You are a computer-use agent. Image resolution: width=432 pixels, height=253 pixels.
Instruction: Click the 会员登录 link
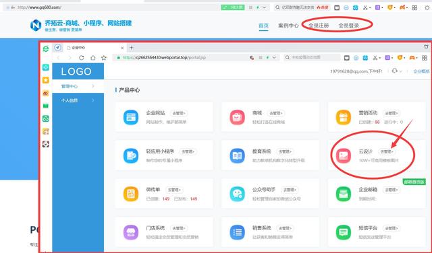point(349,26)
